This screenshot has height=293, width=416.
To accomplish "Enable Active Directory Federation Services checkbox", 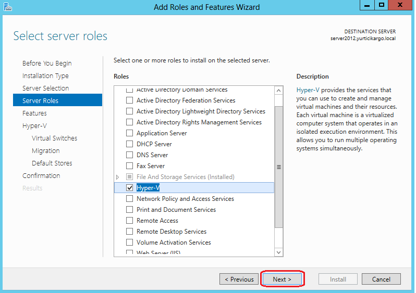I will (x=130, y=100).
